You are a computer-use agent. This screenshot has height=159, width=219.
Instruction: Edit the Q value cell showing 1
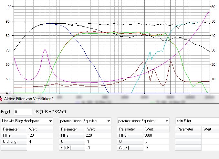coord(98,142)
